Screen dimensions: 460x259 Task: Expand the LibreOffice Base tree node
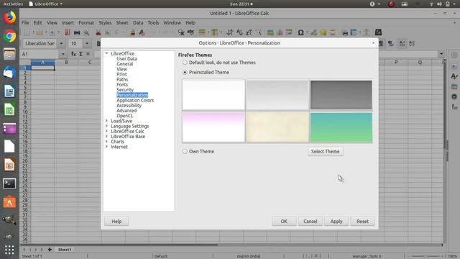tap(107, 136)
